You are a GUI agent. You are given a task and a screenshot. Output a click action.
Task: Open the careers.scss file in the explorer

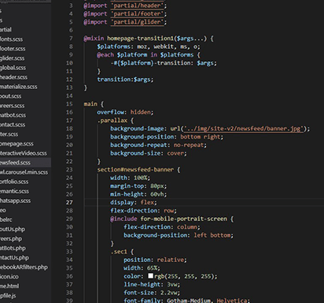[x=12, y=105]
